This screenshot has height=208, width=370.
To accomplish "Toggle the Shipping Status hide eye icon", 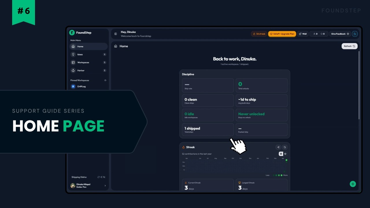I will point(104,177).
